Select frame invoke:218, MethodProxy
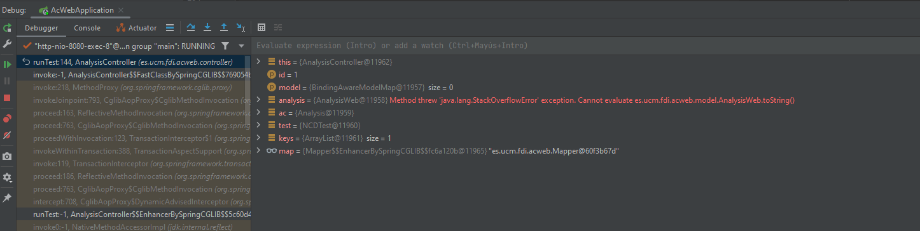Viewport: 920px width, 231px height. pos(134,88)
